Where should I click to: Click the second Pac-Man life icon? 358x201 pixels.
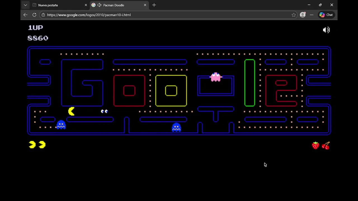click(42, 145)
